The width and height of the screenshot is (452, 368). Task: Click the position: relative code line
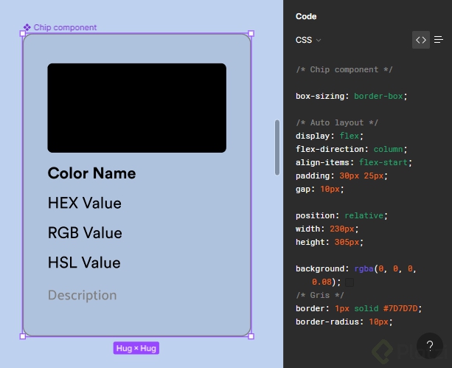coord(341,215)
